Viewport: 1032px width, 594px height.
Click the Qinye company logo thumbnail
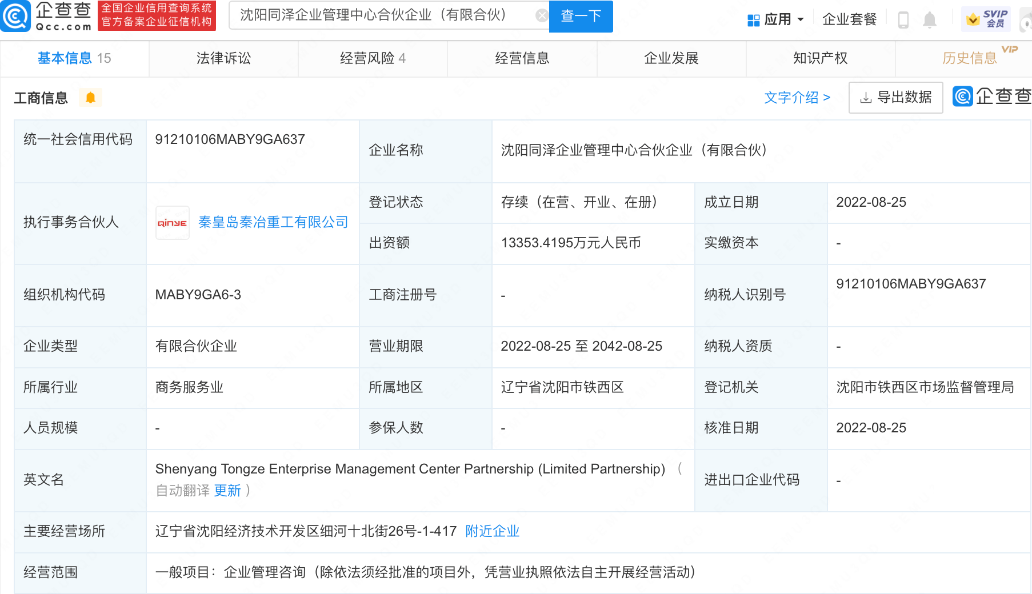tap(172, 223)
